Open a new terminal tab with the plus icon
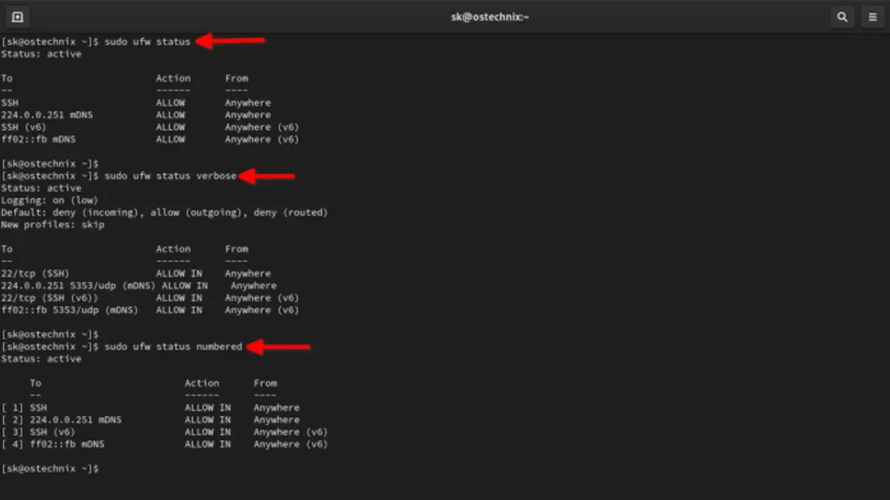Viewport: 890px width, 500px height. point(17,16)
